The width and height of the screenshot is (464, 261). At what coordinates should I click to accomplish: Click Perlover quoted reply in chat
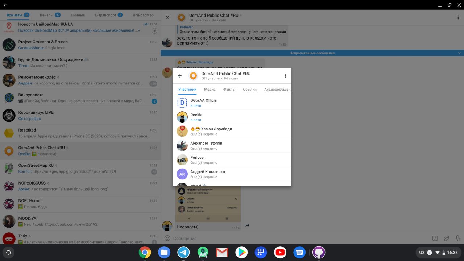(x=233, y=29)
